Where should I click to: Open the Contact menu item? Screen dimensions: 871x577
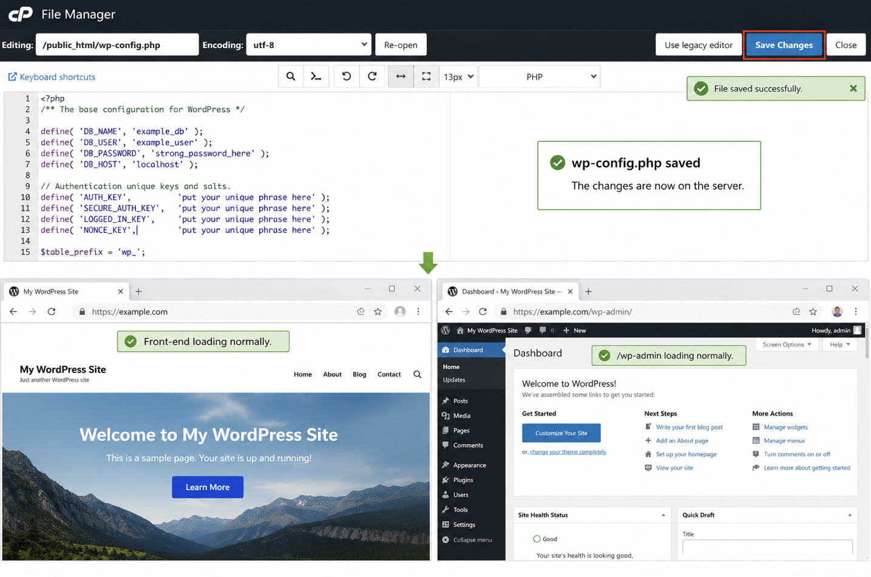(x=389, y=374)
